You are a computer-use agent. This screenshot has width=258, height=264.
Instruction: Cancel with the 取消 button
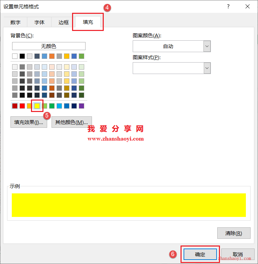click(x=238, y=254)
